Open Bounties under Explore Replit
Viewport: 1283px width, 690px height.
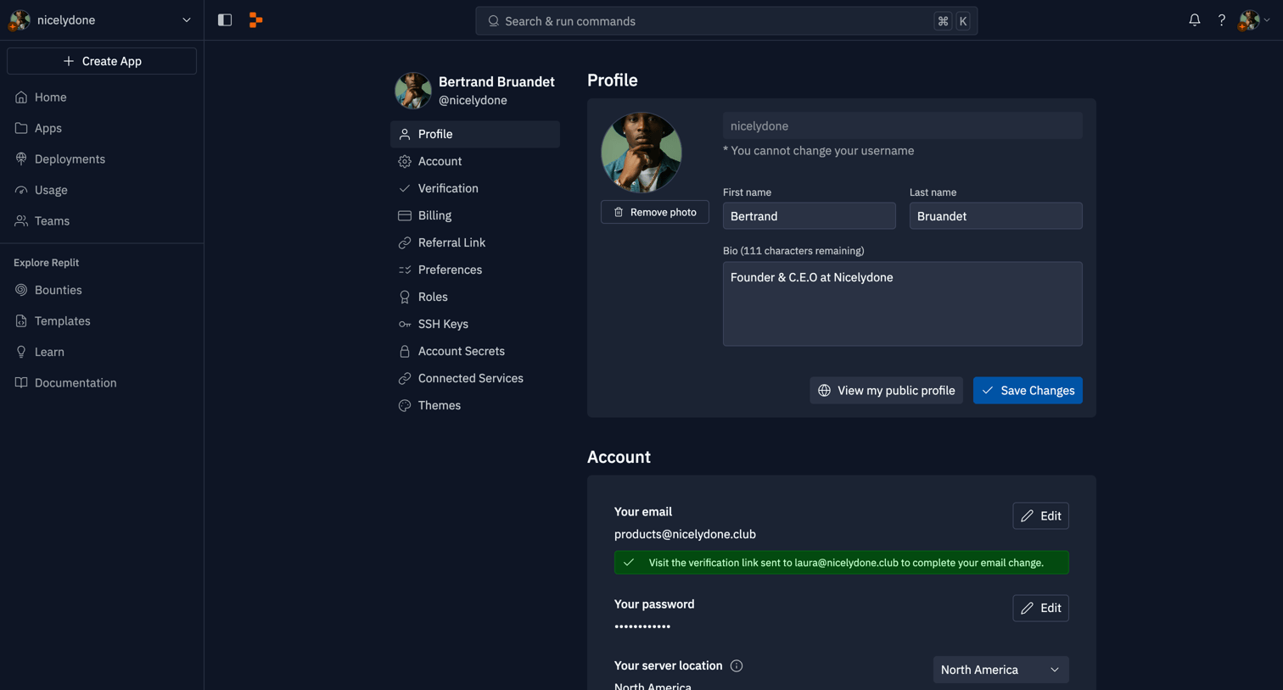tap(102, 290)
